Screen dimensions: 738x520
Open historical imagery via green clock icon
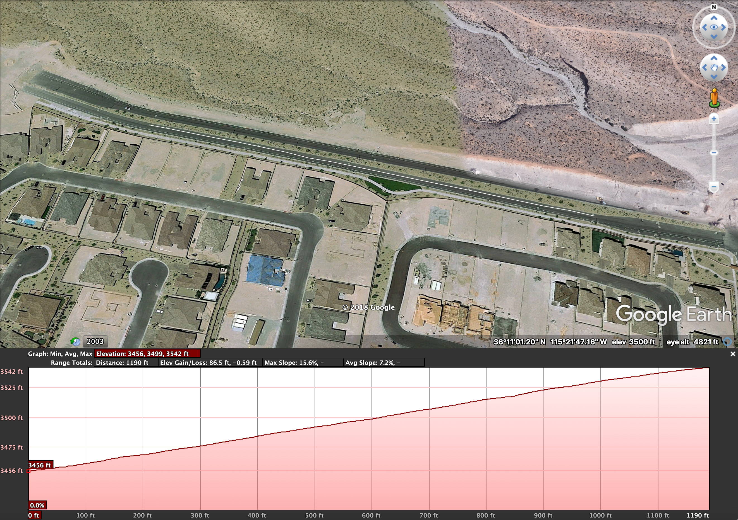75,342
